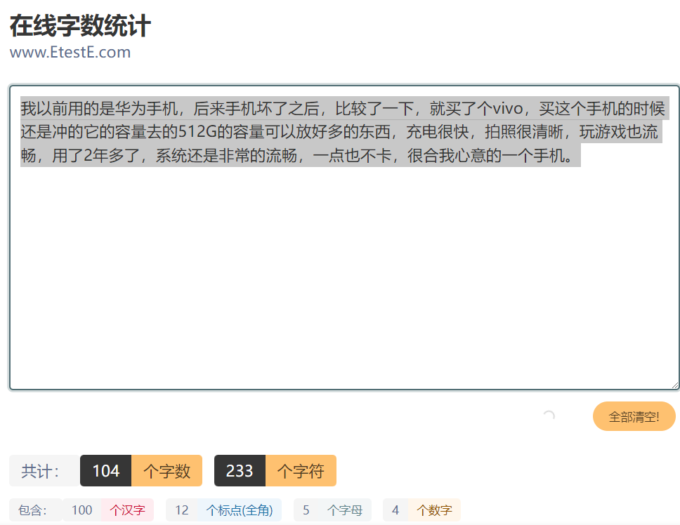Image resolution: width=680 pixels, height=525 pixels.
Task: Click the loading spinner icon
Action: 549,416
